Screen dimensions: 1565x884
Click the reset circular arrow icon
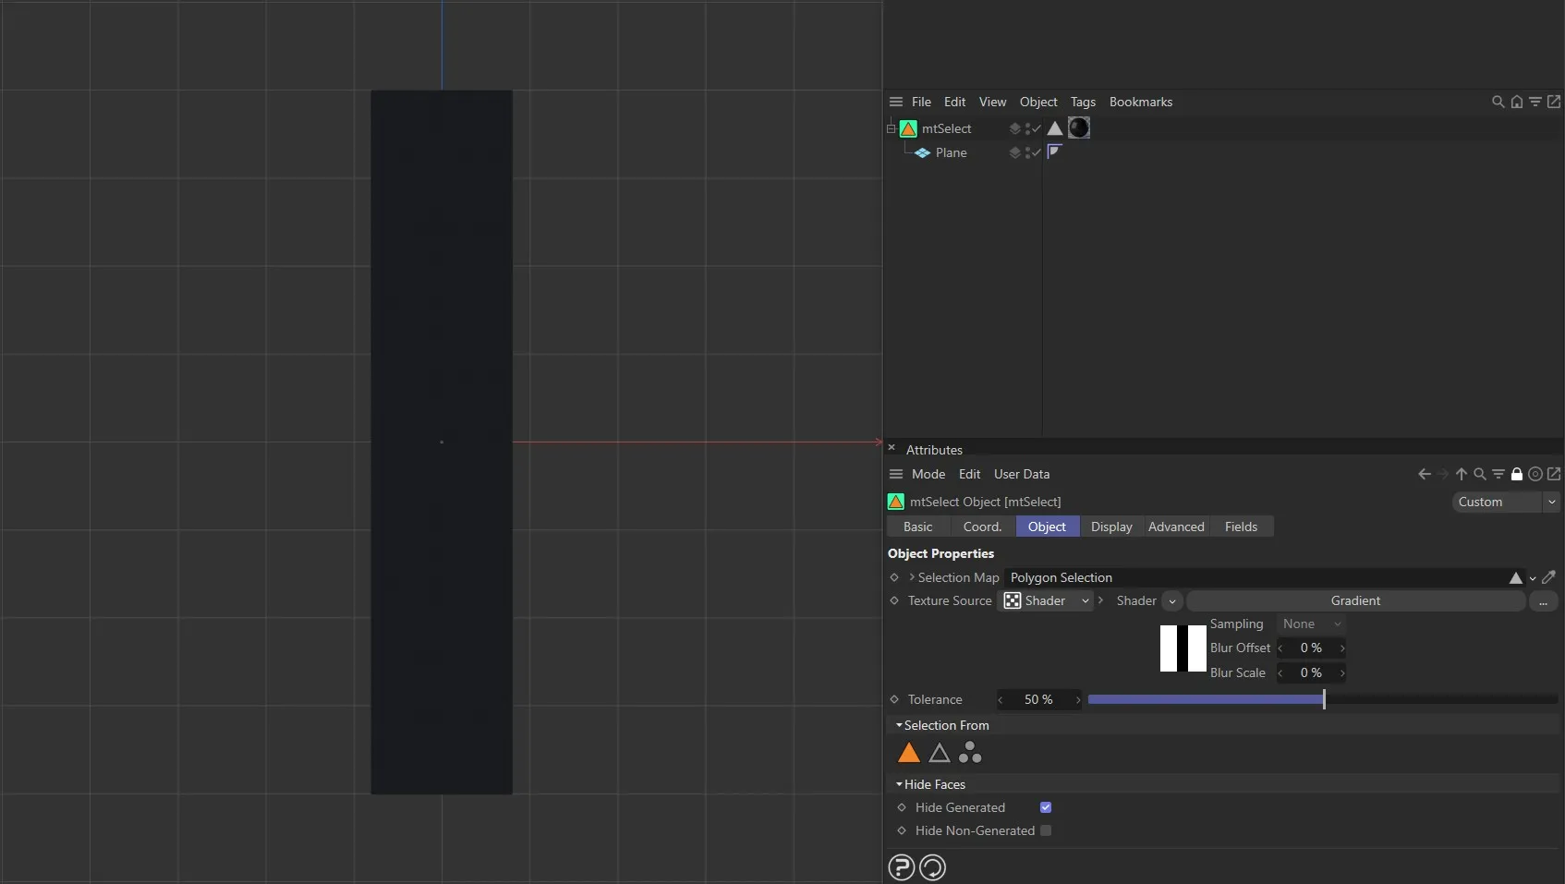tap(932, 866)
